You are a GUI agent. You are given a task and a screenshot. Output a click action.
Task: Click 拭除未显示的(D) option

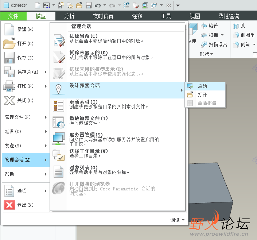click(x=117, y=57)
